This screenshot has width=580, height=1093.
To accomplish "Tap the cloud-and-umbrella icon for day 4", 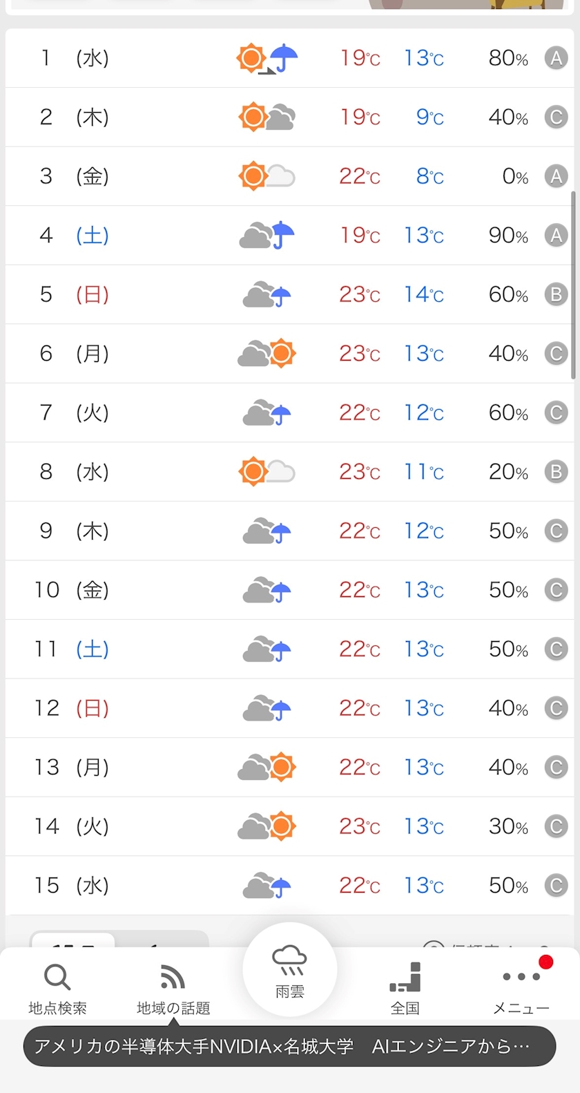I will coord(267,236).
